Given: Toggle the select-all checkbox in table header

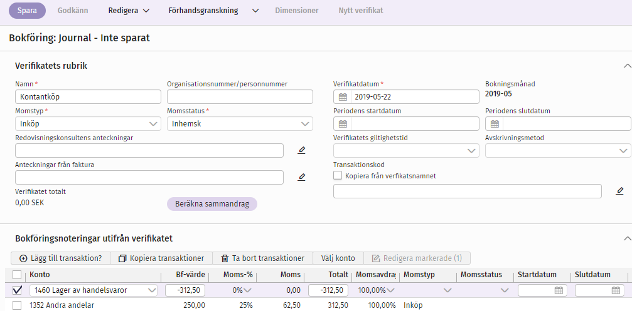Looking at the screenshot, I should click(17, 275).
